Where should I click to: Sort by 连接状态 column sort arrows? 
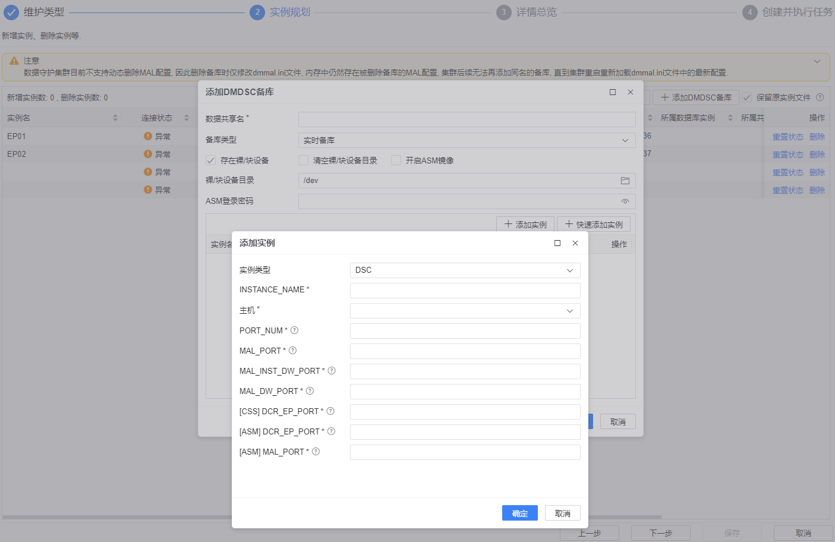click(187, 118)
